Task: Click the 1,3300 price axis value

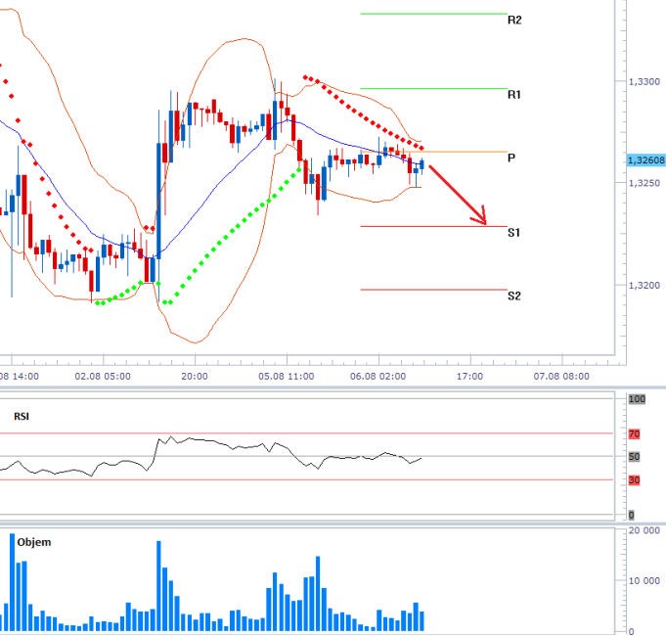Action: pos(644,81)
